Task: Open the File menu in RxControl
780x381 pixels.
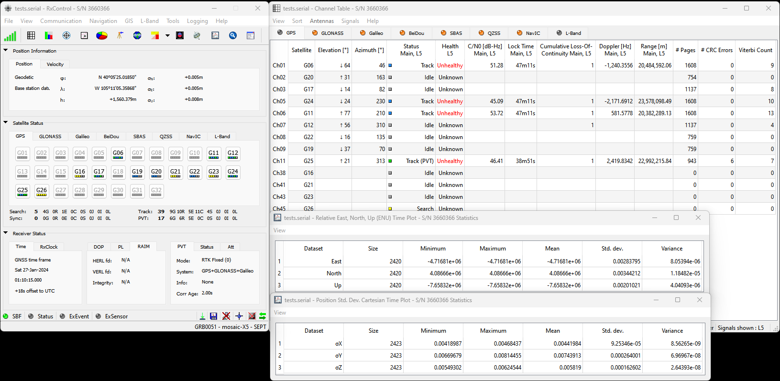Action: coord(9,21)
